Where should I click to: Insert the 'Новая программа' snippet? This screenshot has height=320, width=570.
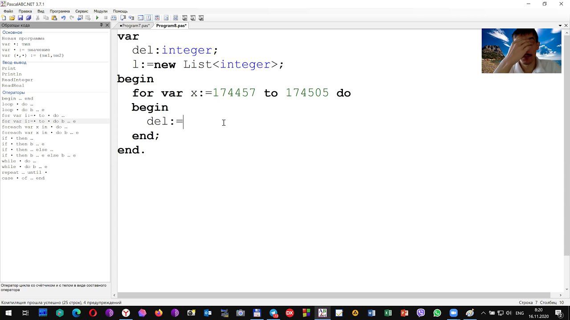23,38
